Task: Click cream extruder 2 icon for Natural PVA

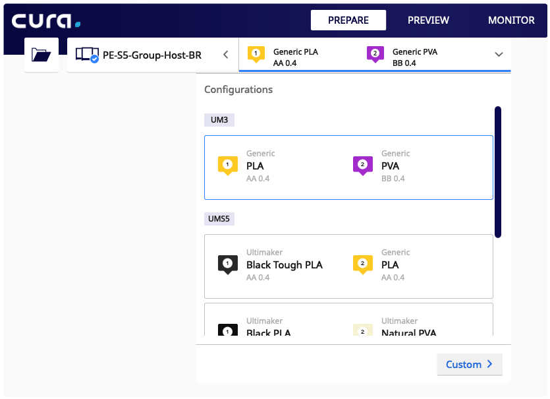Action: click(363, 330)
